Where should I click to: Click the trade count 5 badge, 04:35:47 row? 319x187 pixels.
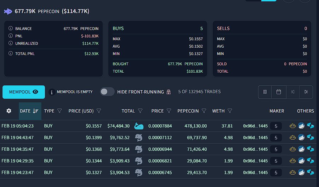pyautogui.click(x=276, y=150)
